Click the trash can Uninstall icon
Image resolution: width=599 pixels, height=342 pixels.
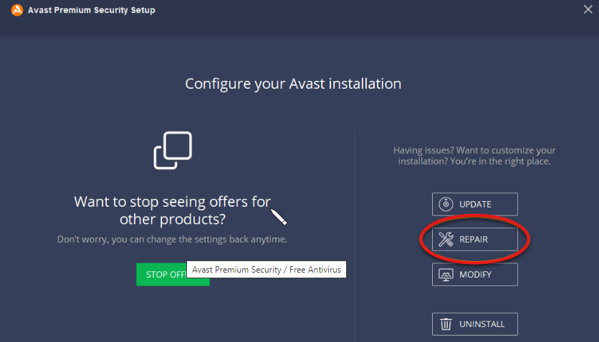[x=446, y=324]
